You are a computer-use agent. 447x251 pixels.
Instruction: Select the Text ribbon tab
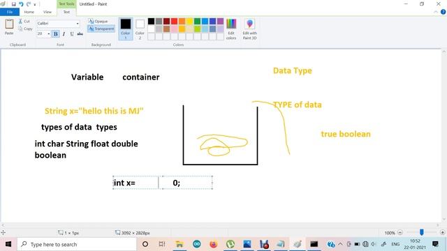(x=66, y=12)
